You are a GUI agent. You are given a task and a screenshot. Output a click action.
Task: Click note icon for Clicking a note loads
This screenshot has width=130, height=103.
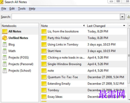pos(44,58)
